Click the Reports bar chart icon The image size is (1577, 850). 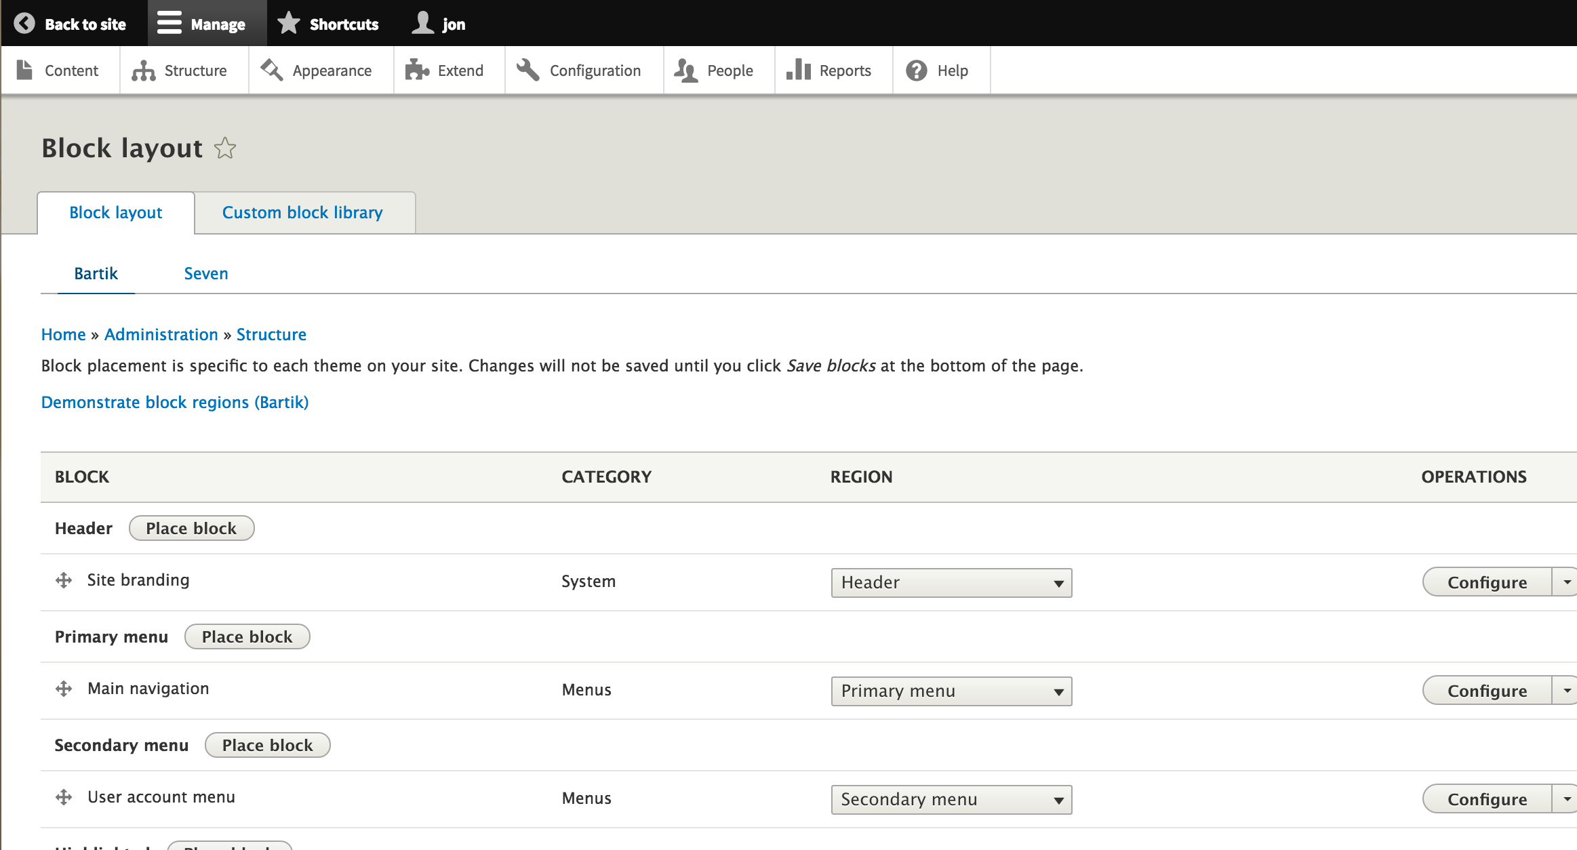coord(799,70)
